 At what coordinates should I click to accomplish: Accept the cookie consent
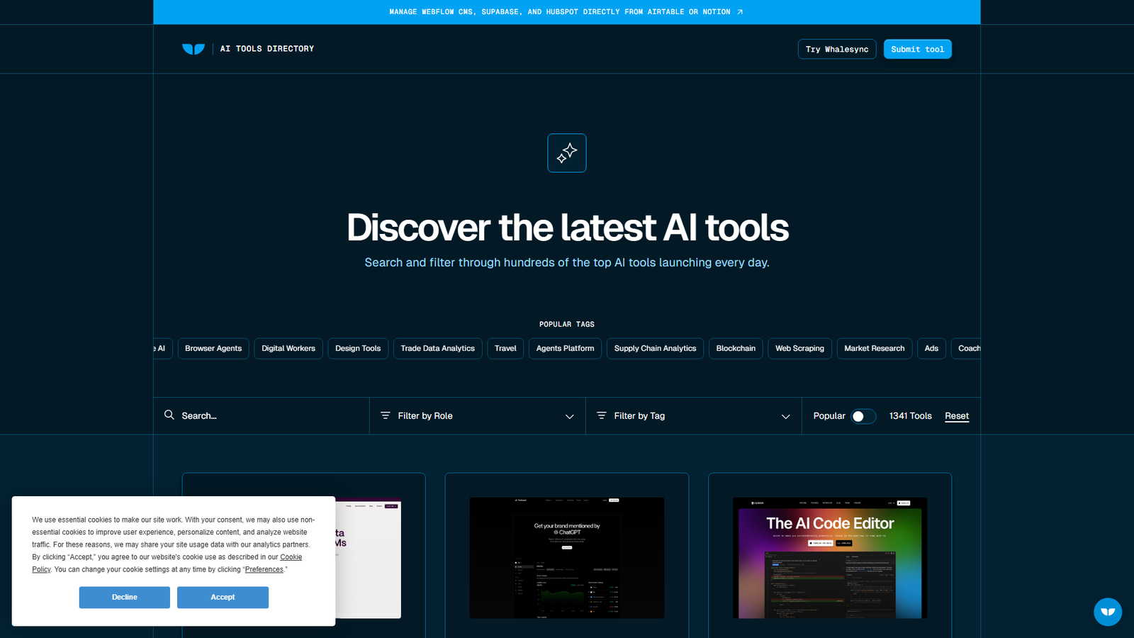[x=223, y=597]
